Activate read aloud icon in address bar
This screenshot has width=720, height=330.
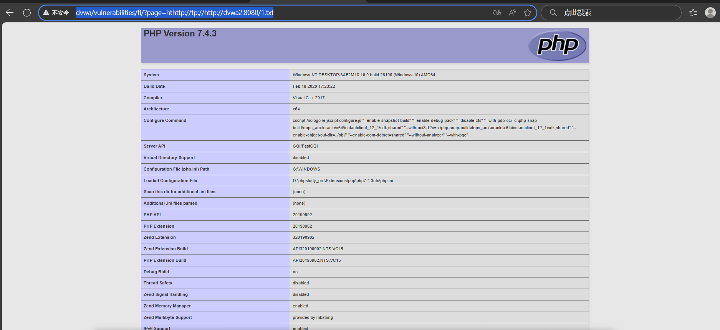click(x=512, y=13)
